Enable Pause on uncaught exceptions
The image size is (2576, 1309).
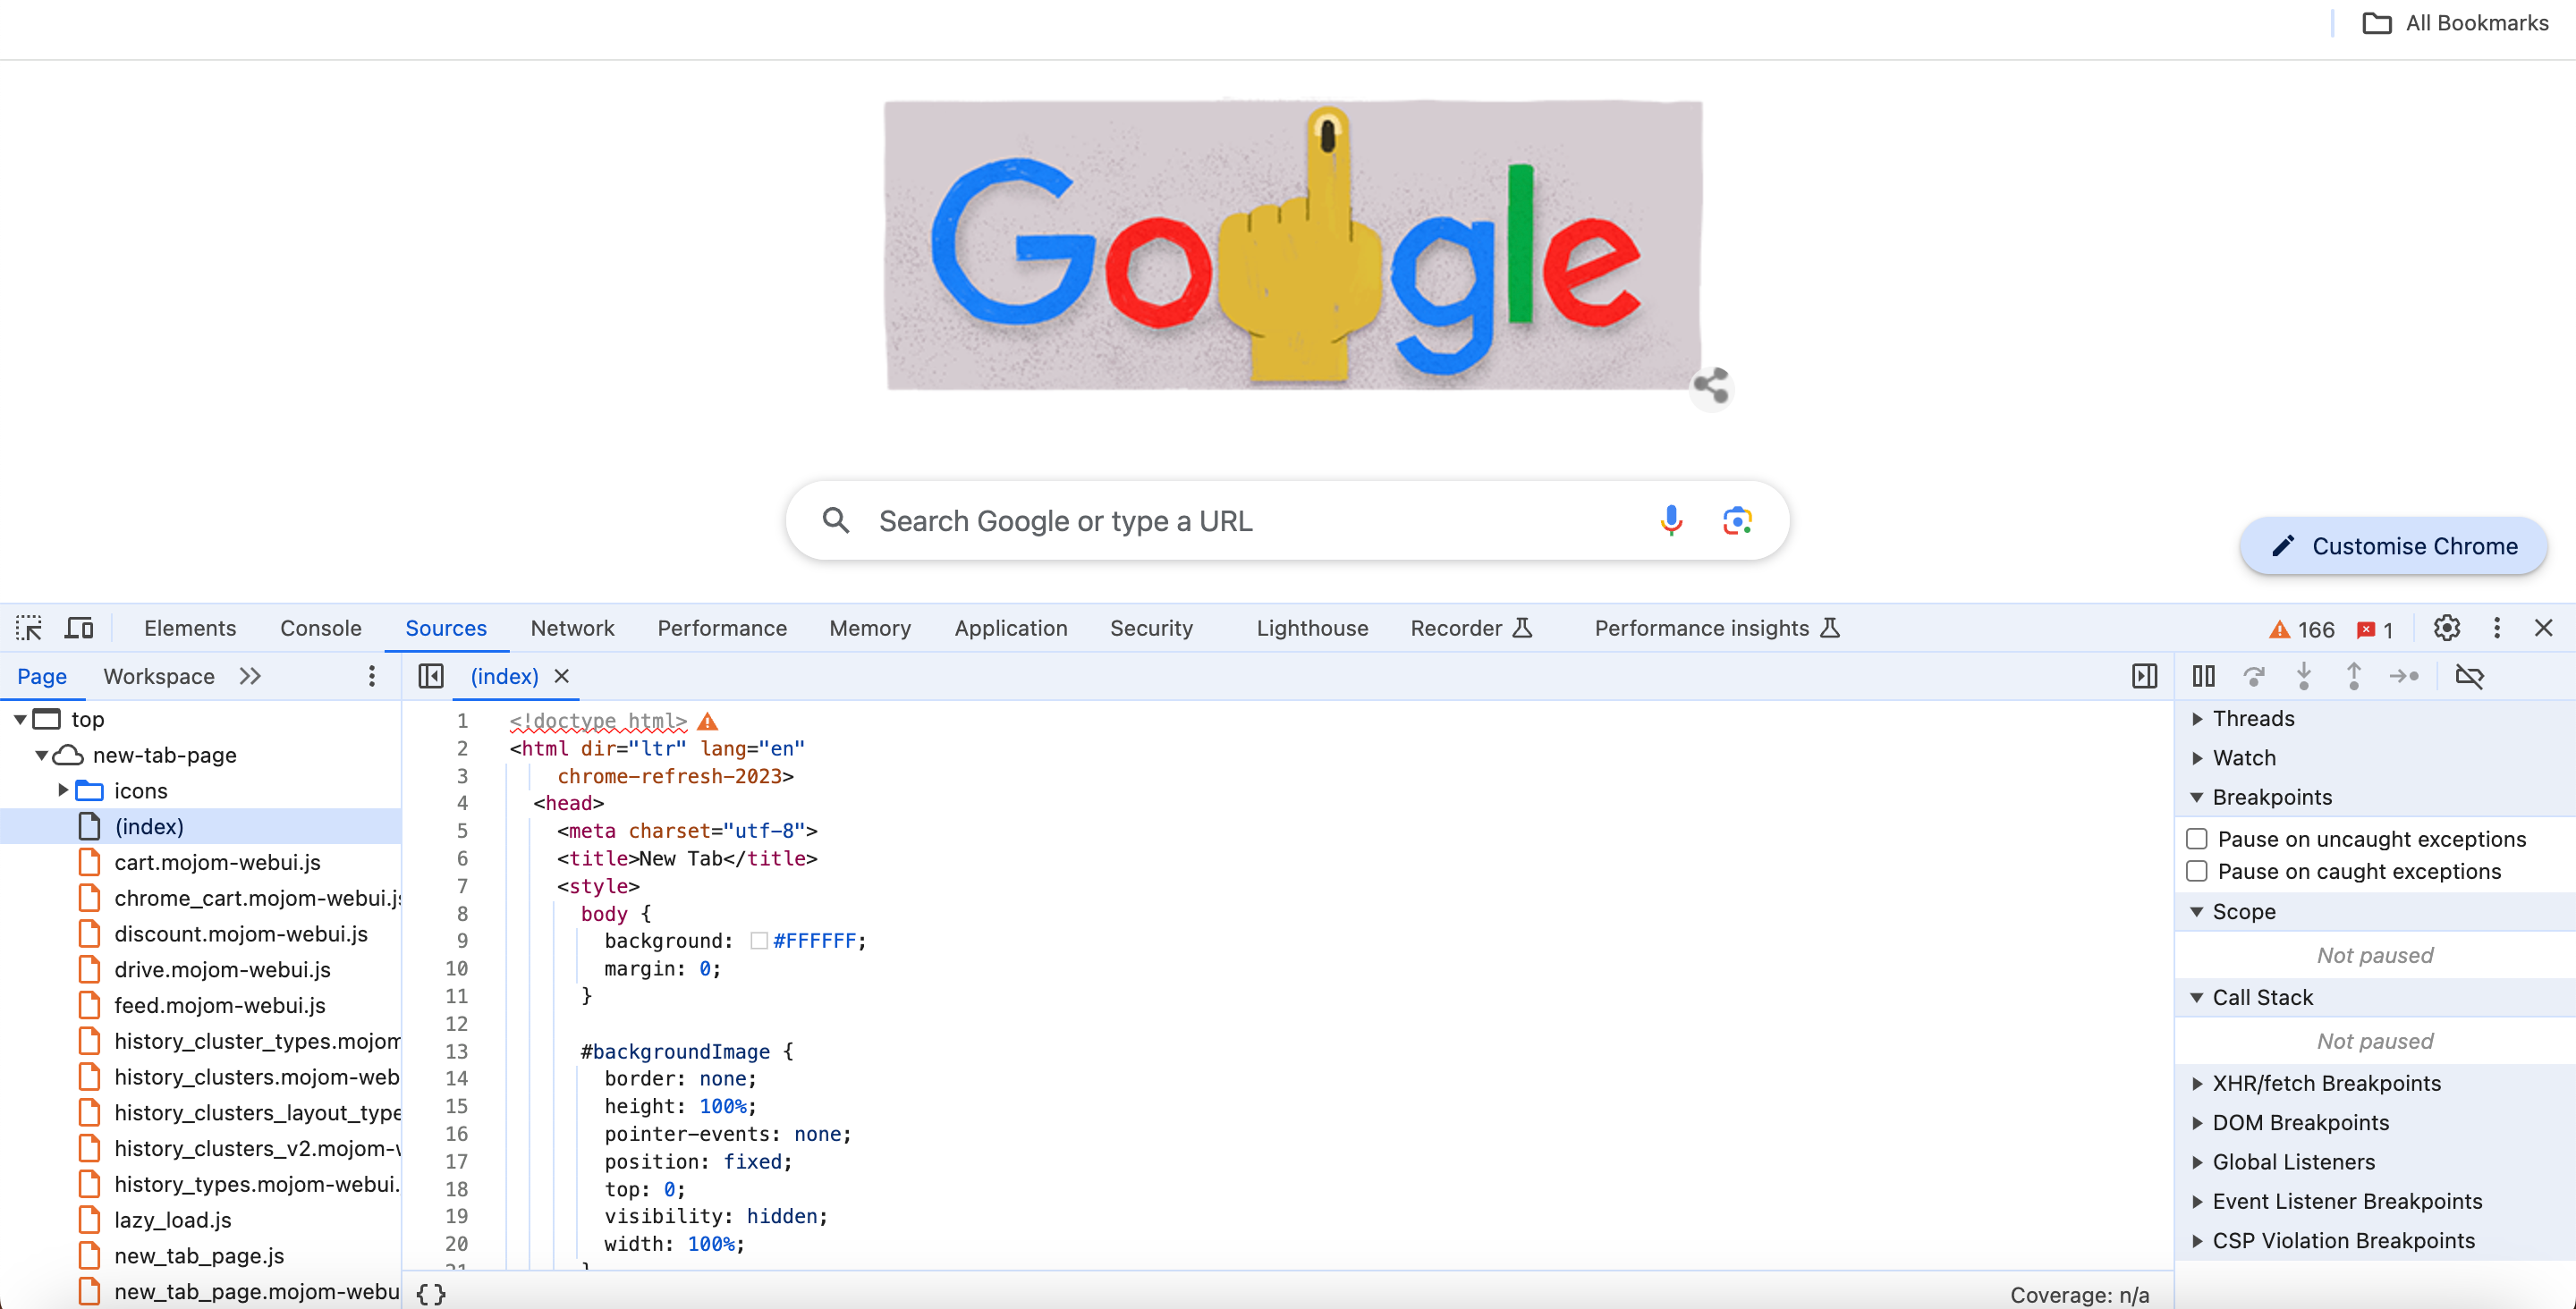coord(2197,839)
